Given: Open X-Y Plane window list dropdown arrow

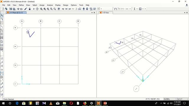Looking at the screenshot, I should (x=92, y=13).
